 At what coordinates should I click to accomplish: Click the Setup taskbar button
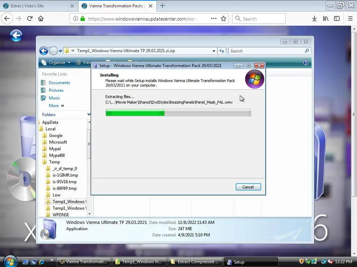[x=251, y=262]
